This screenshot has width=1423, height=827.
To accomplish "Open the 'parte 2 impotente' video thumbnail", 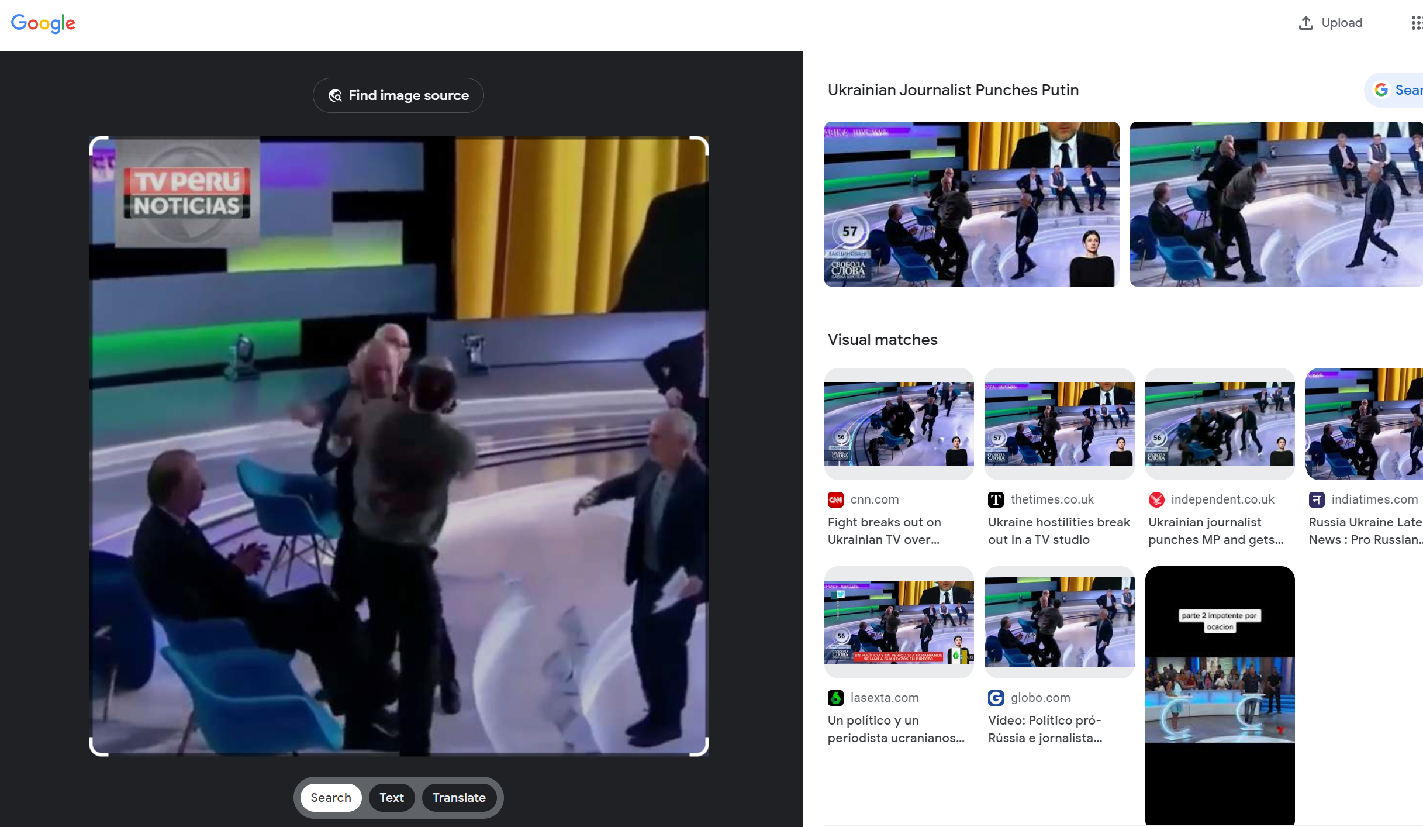I will 1220,696.
